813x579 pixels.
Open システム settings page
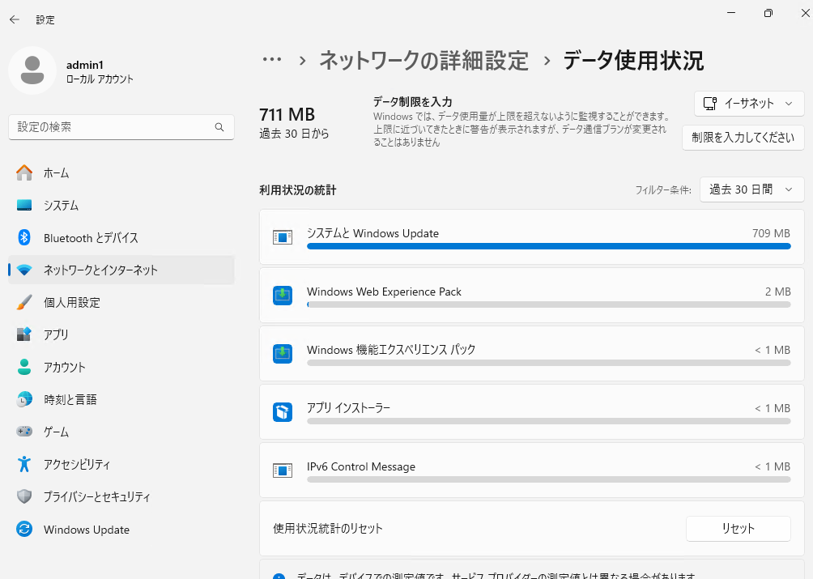coord(121,205)
